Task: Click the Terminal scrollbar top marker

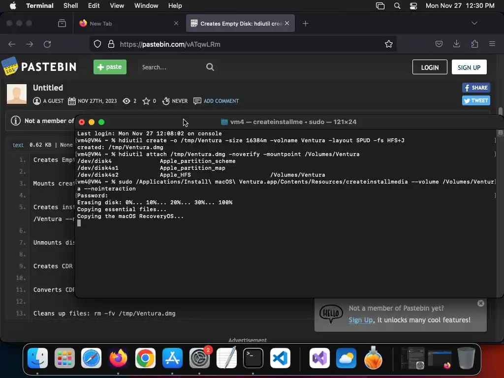Action: click(500, 133)
